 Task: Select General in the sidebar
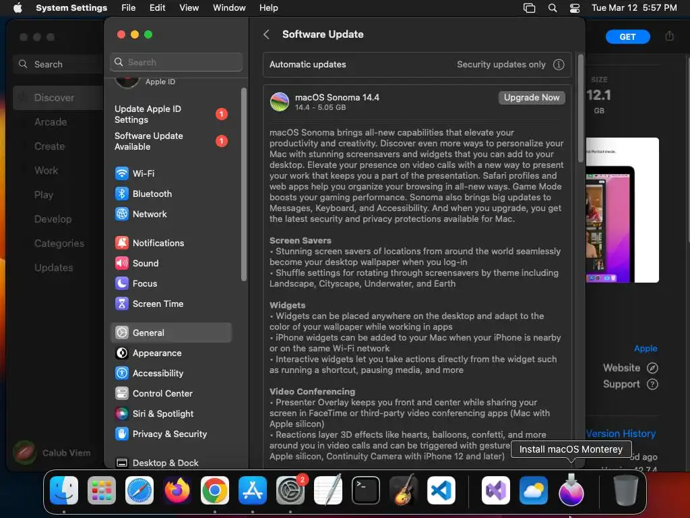tap(170, 333)
